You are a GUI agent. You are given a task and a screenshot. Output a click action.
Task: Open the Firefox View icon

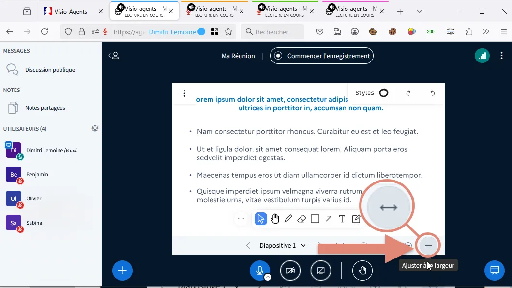[27, 11]
